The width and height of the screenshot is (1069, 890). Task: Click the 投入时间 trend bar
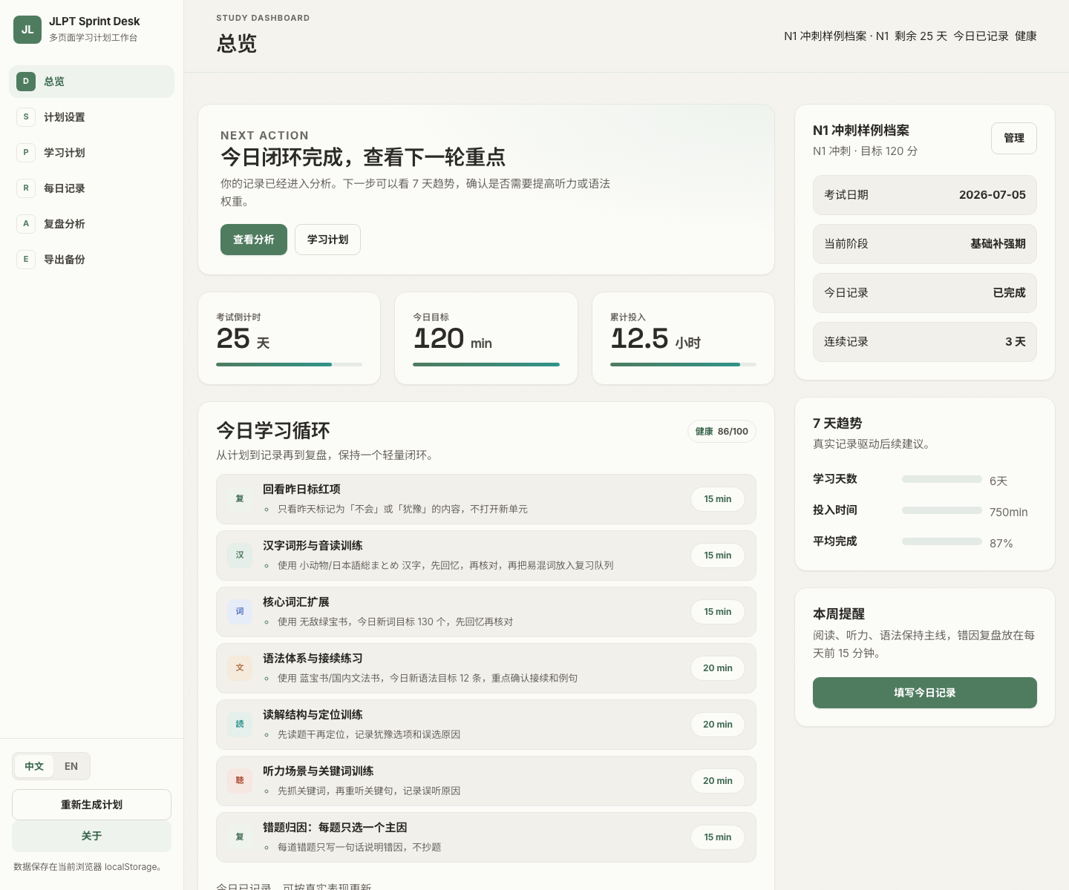coord(942,510)
